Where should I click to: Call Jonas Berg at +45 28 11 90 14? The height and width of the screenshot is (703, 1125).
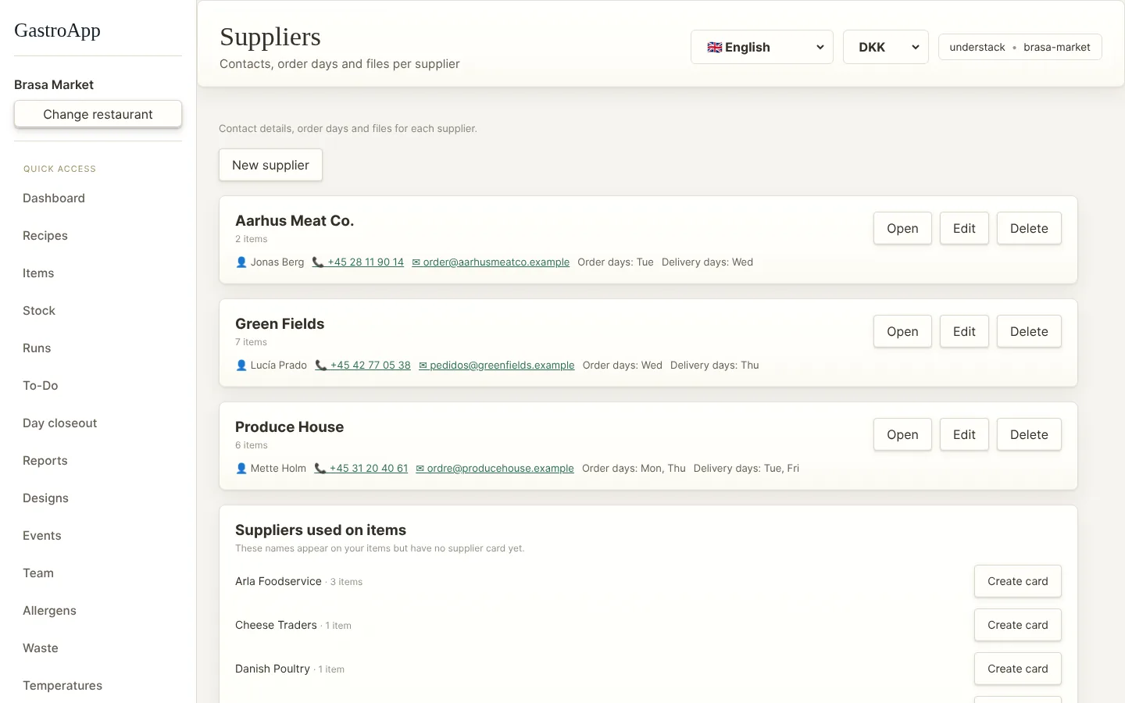[358, 262]
